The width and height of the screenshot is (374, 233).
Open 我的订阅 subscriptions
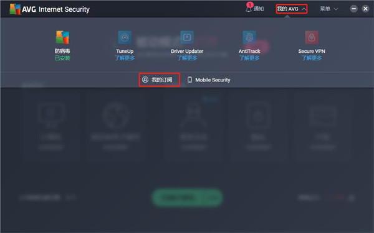pos(160,80)
